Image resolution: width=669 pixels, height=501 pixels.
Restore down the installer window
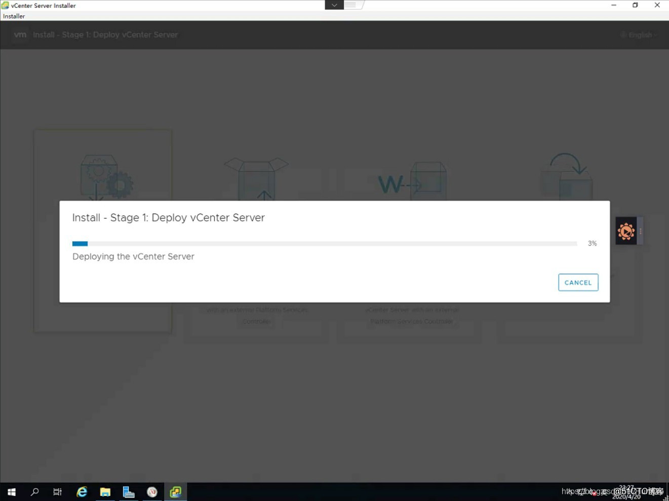click(x=635, y=5)
